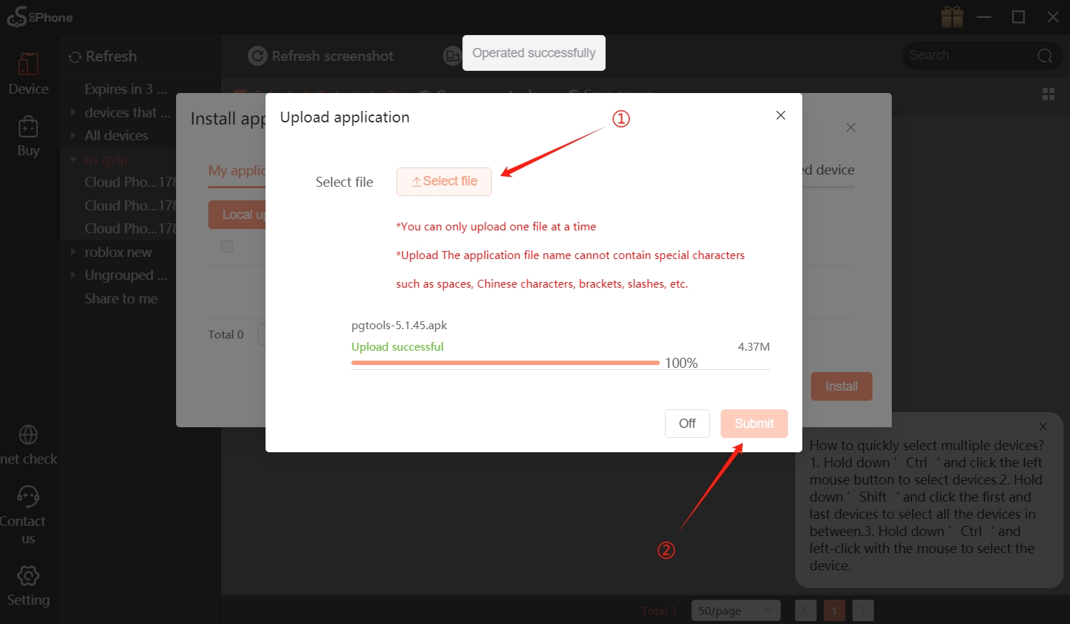Close the multi-select tips popup
The image size is (1070, 624).
coord(1043,426)
